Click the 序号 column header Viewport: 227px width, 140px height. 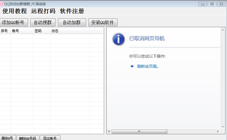5,31
